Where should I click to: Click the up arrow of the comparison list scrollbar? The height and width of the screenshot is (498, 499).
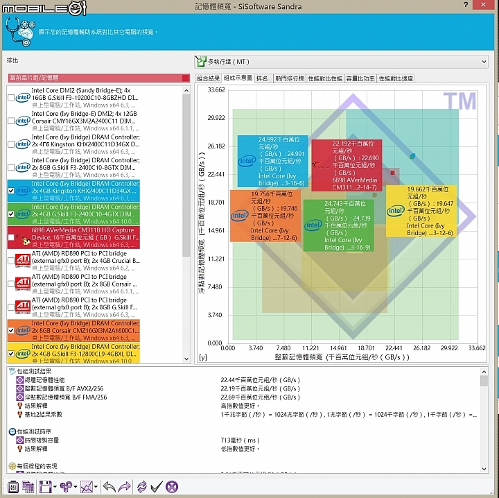coord(186,91)
